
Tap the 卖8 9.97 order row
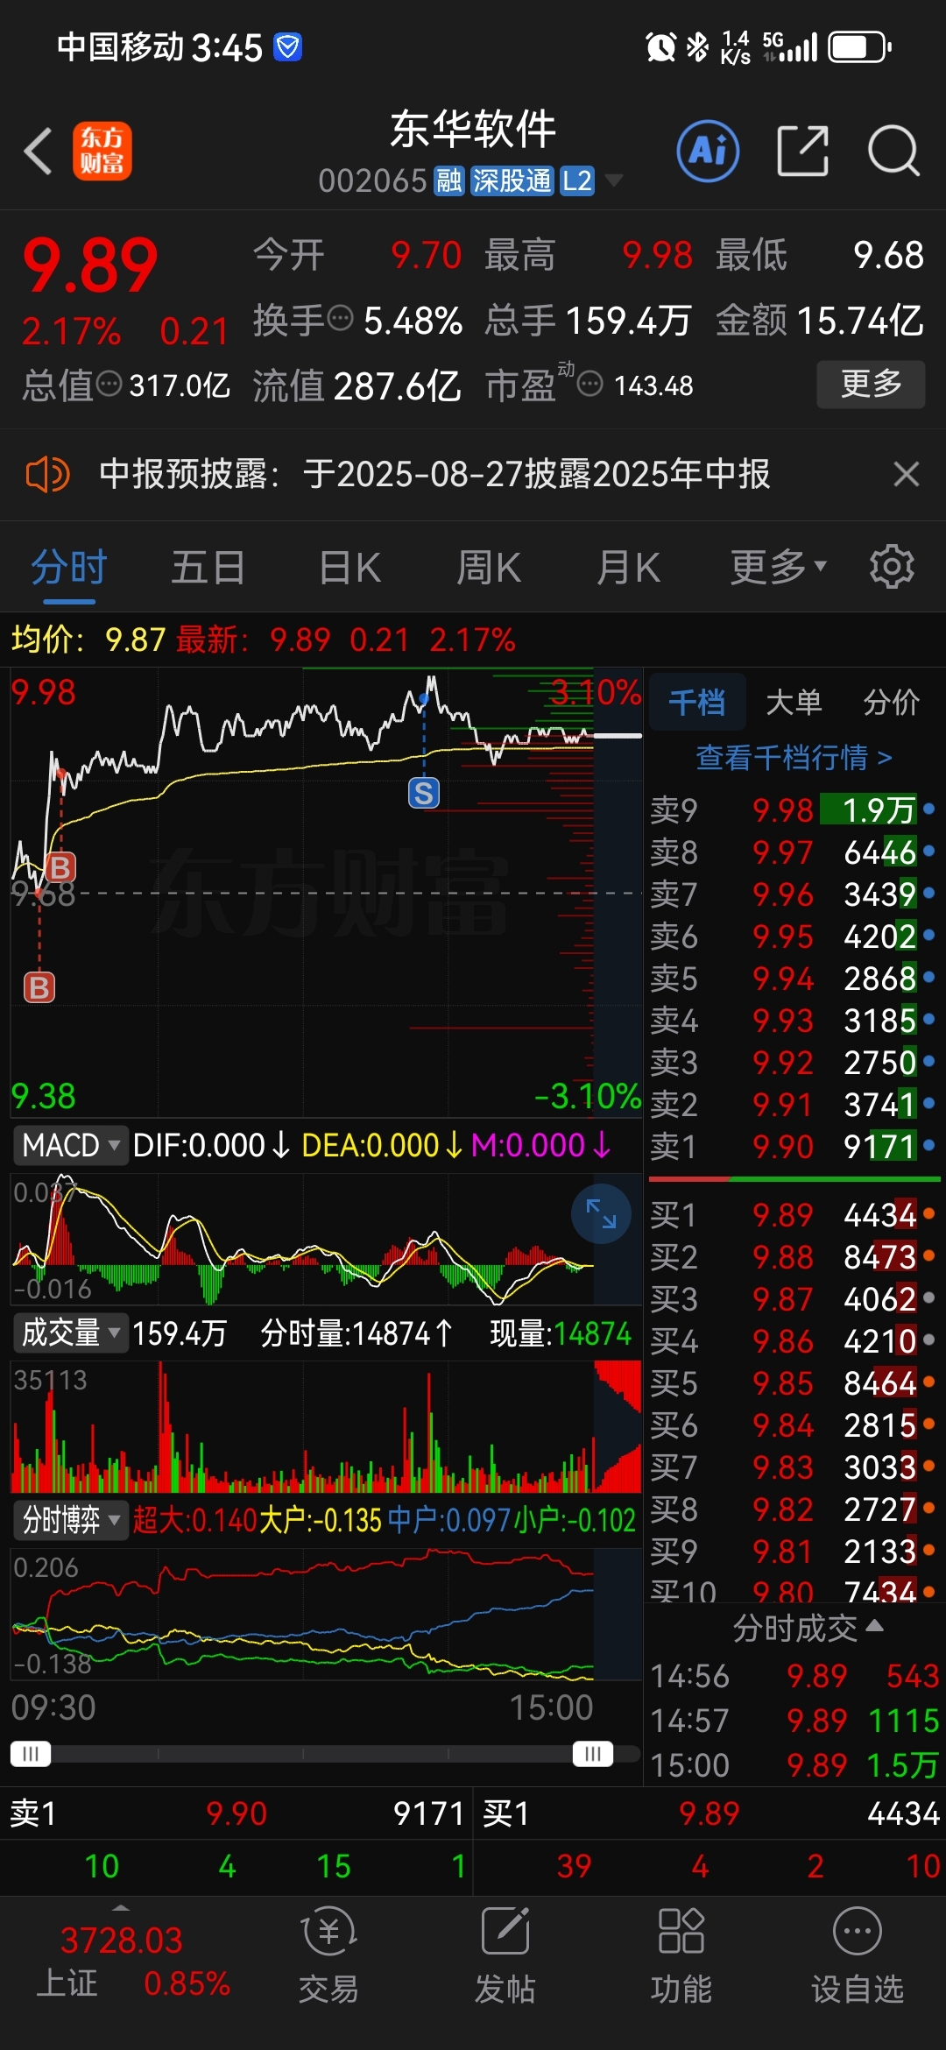pos(794,852)
